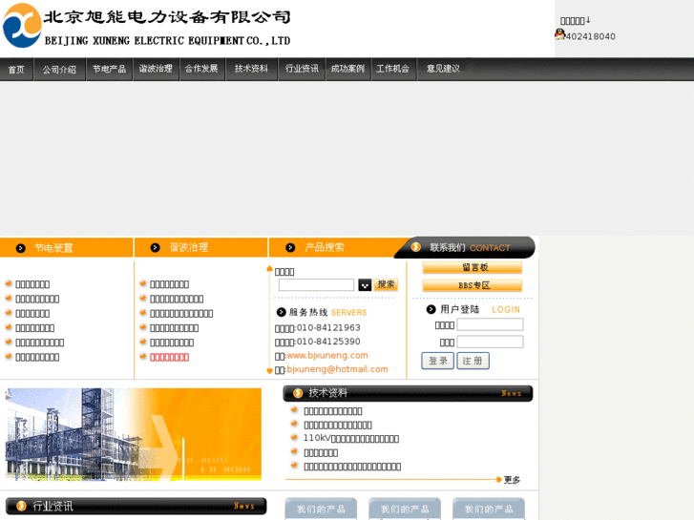Click the orange icon in 行业资讯 header

[21, 506]
